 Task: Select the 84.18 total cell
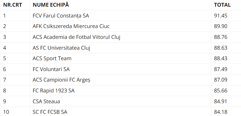coord(221,112)
